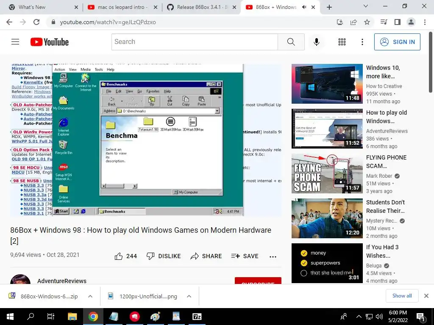Viewport: 434px width, 325px height.
Task: Close the downloads bar
Action: (x=426, y=296)
